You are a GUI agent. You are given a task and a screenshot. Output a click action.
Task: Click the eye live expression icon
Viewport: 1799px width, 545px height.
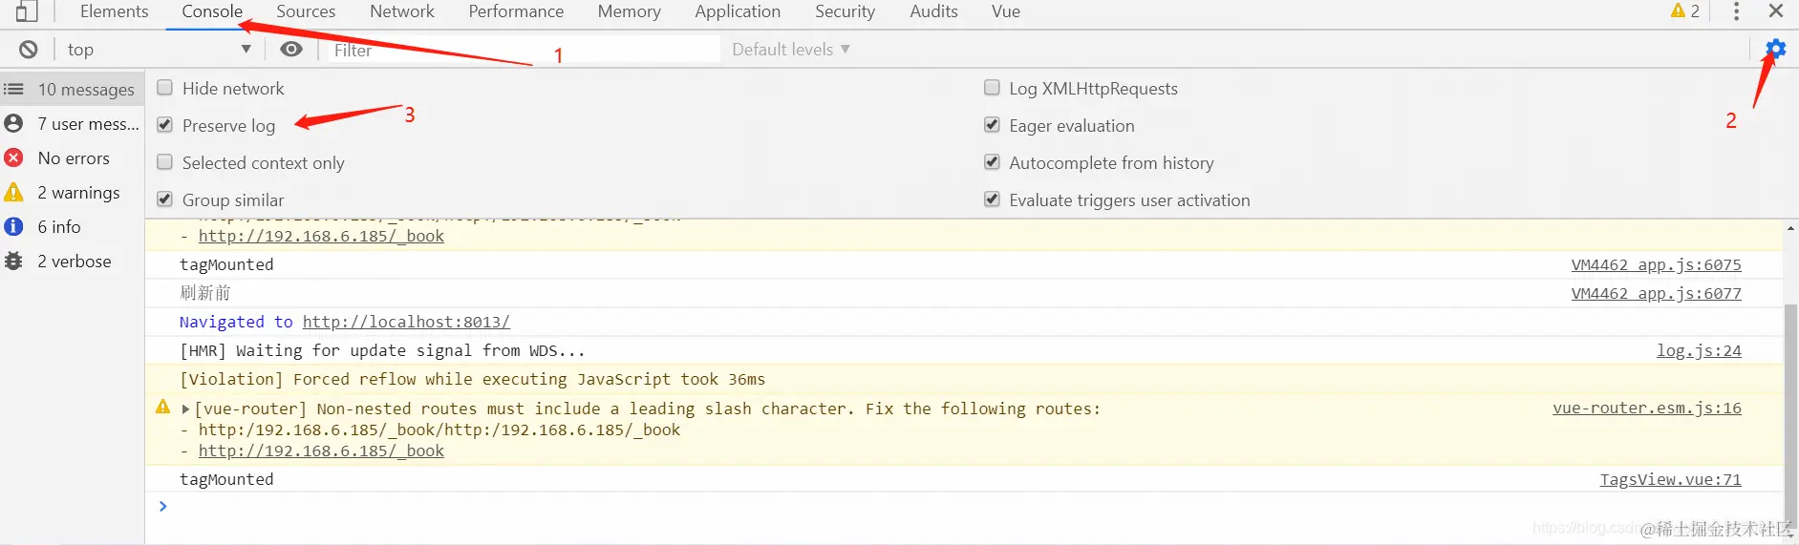[x=291, y=50]
